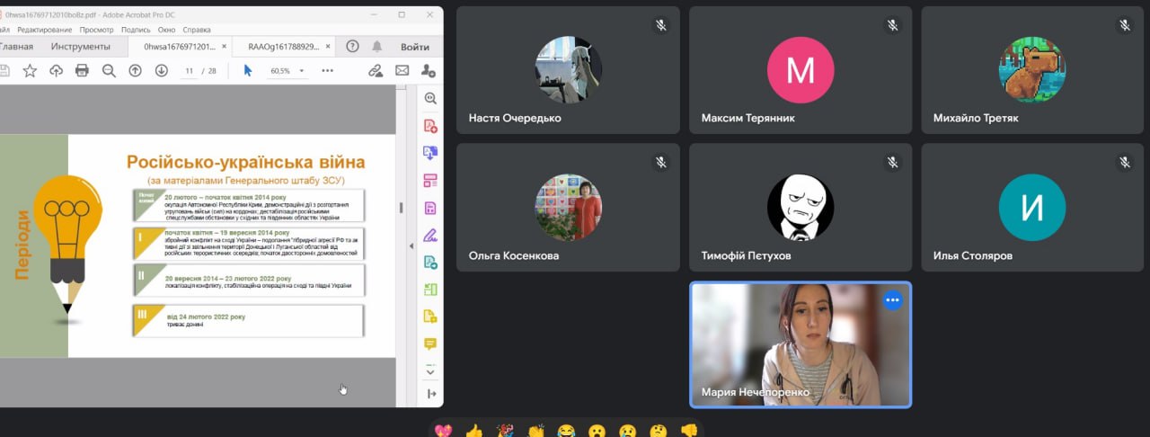The width and height of the screenshot is (1150, 437).
Task: Click the Print icon in Acrobat toolbar
Action: 82,70
